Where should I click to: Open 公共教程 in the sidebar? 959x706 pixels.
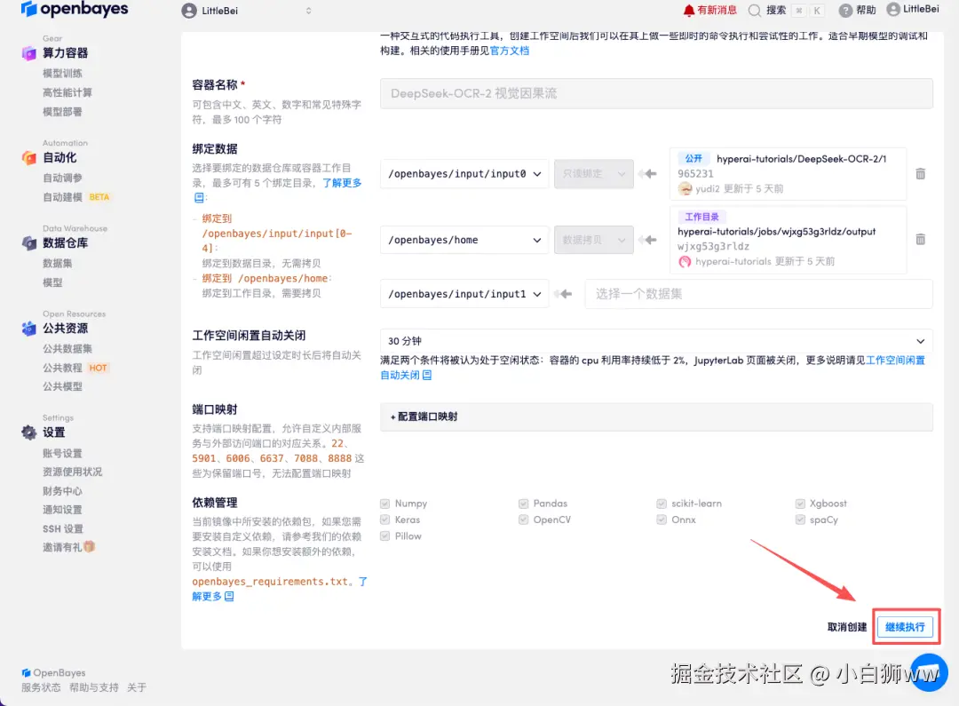(x=62, y=368)
